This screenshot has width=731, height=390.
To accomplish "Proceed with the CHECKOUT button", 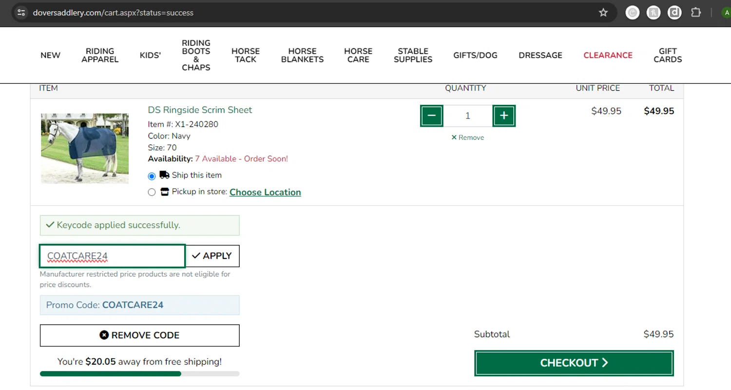I will [x=574, y=363].
